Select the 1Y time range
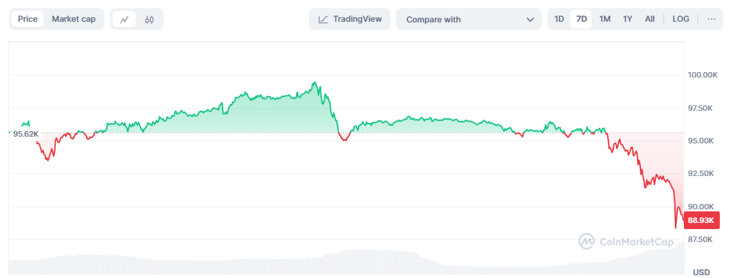 (x=627, y=19)
